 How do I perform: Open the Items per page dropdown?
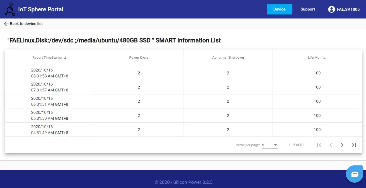(270, 145)
